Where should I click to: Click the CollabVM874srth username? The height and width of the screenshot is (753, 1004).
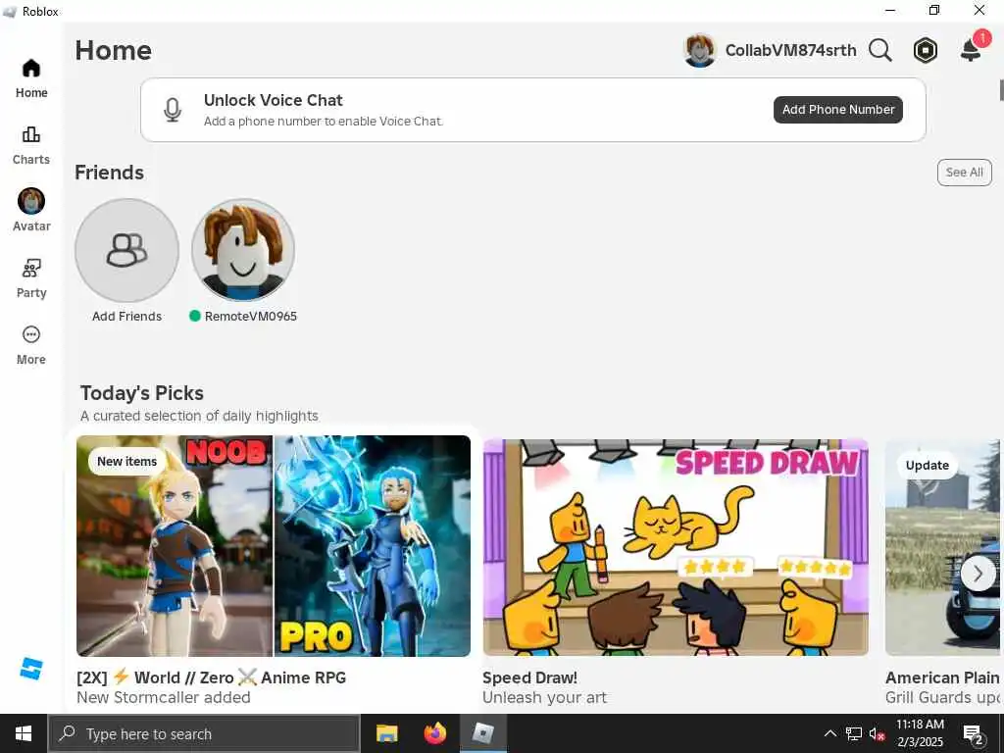pyautogui.click(x=790, y=51)
